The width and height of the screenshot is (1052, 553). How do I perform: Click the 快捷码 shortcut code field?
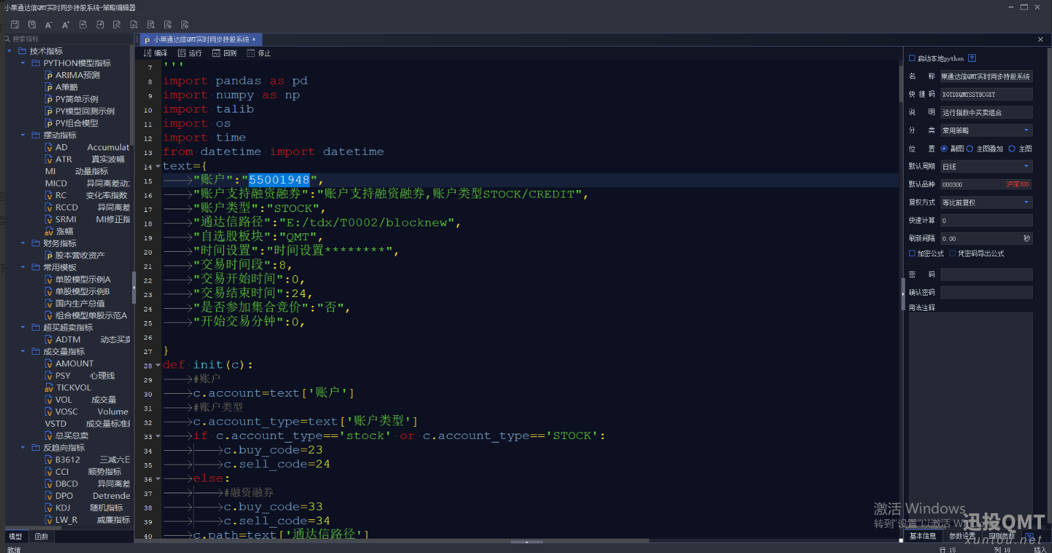pos(986,94)
